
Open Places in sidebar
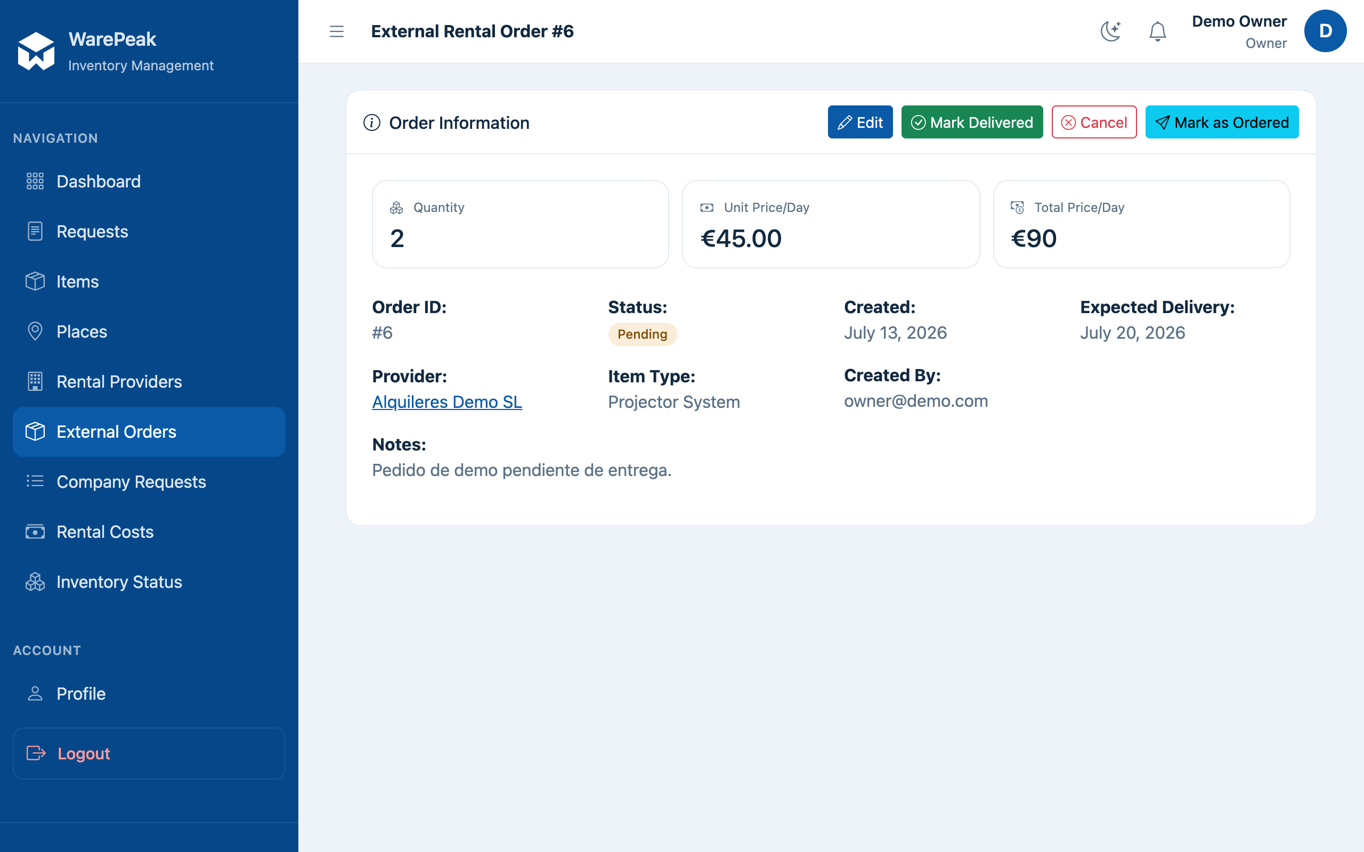click(149, 332)
